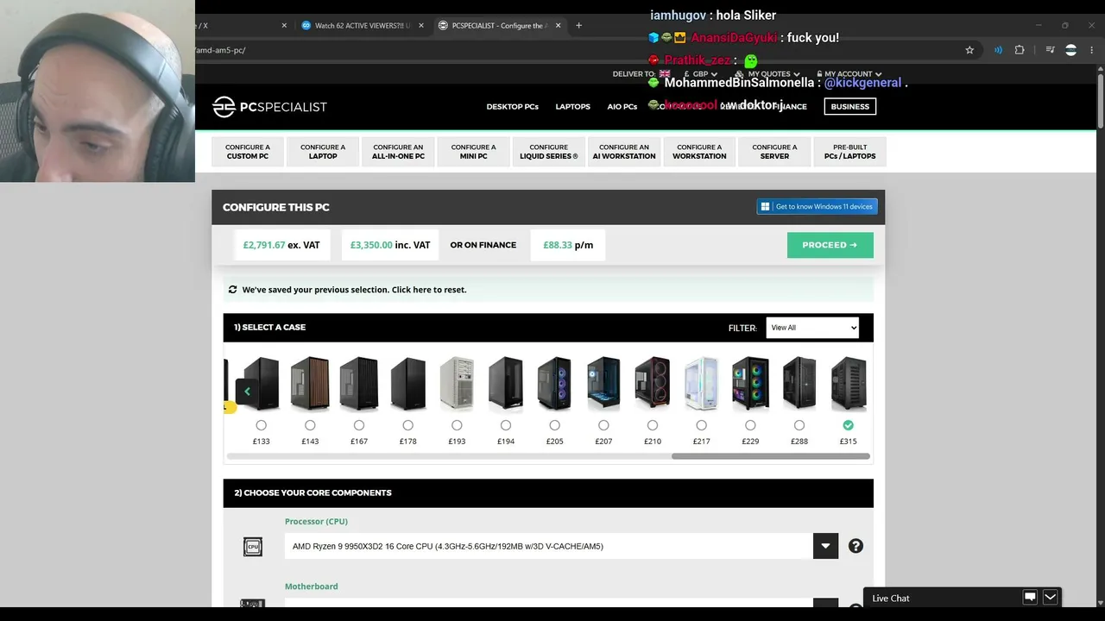Viewport: 1105px width, 621px height.
Task: Go to Configure a Server
Action: (774, 152)
